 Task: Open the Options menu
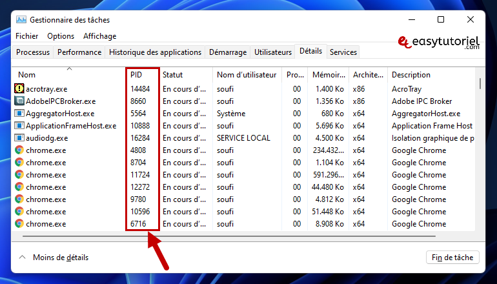pyautogui.click(x=61, y=36)
